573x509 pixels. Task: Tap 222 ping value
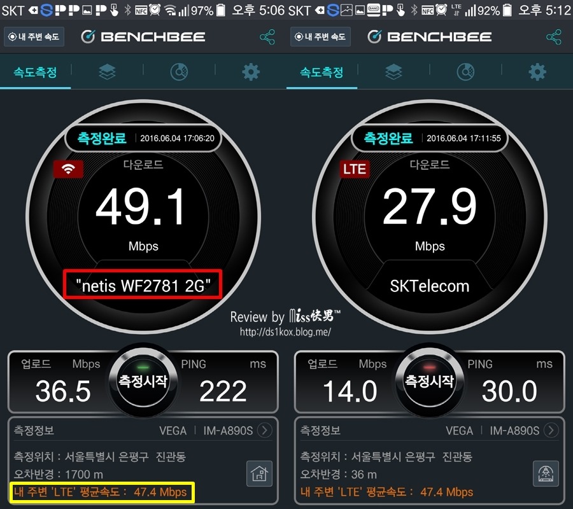click(223, 391)
